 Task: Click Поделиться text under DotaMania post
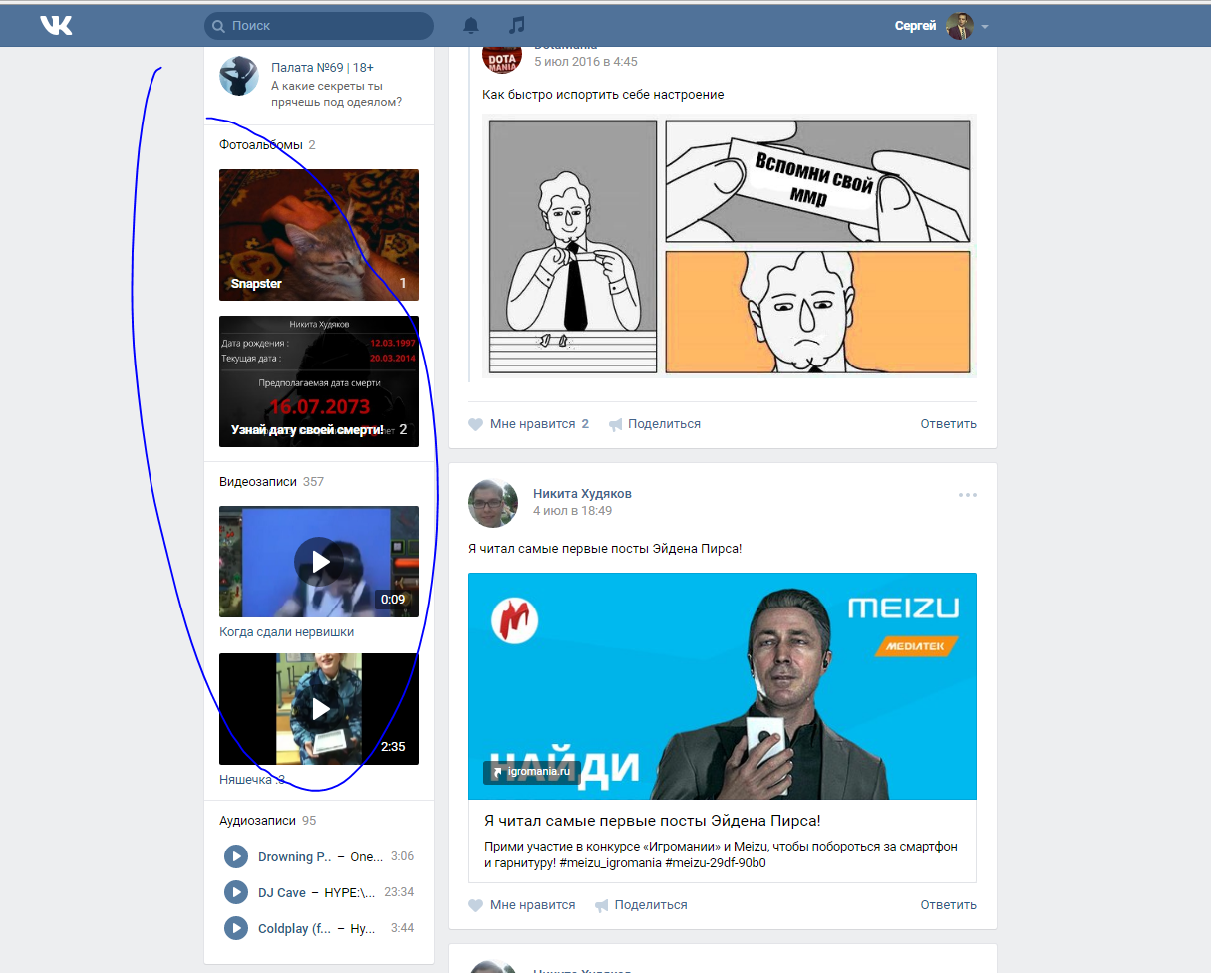(664, 424)
